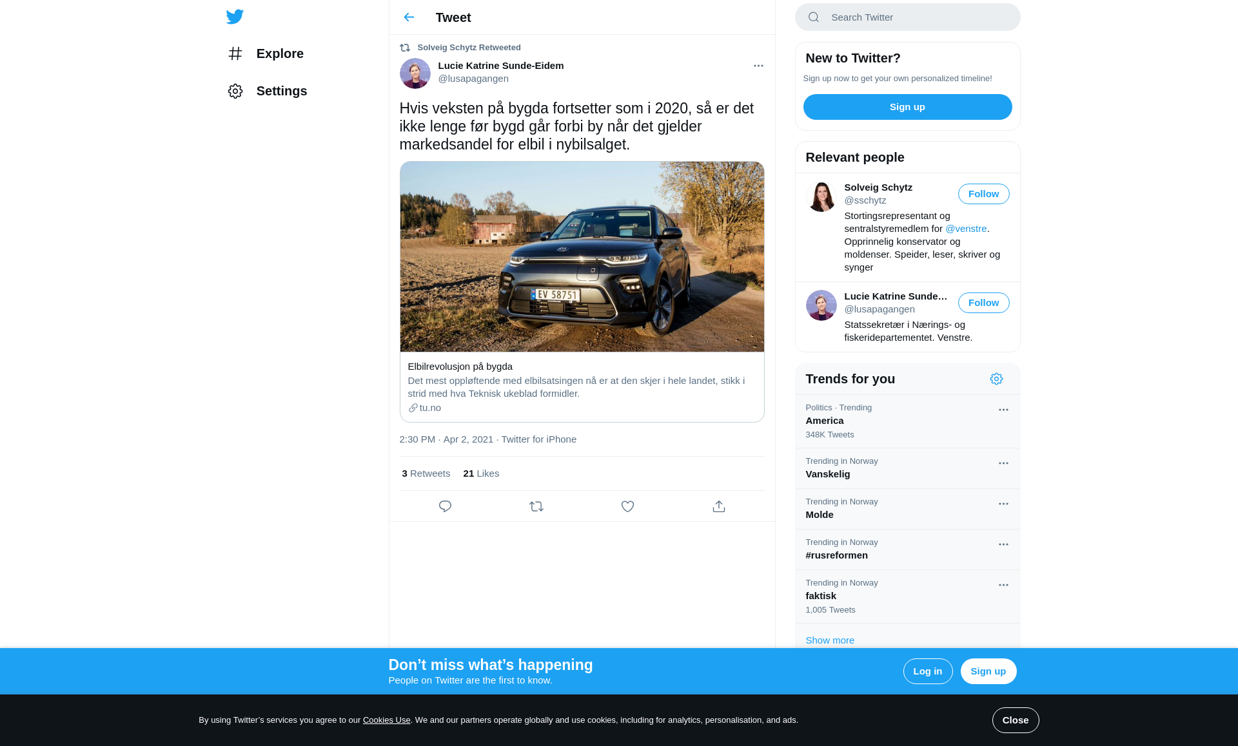Close the cookie notice
The image size is (1238, 746).
(1016, 720)
